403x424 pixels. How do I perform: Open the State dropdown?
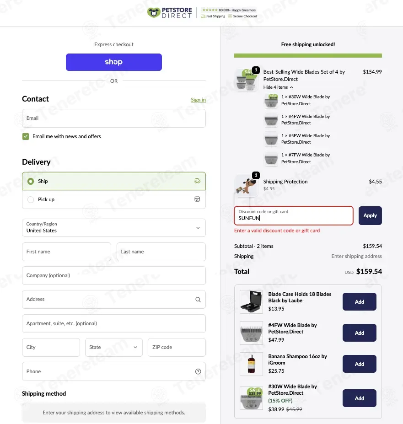tap(114, 347)
